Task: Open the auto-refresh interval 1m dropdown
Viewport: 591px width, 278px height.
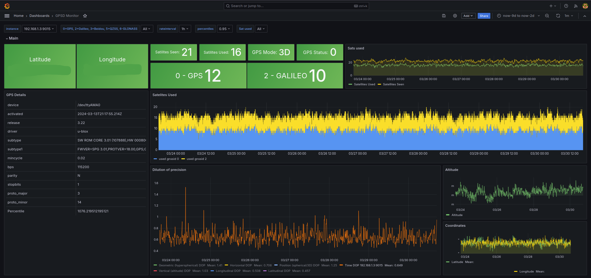Action: [x=568, y=16]
